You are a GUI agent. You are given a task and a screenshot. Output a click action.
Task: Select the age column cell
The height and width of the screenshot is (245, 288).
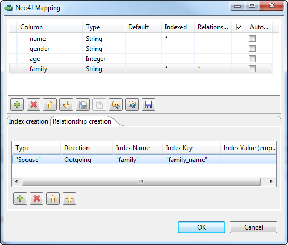click(x=50, y=59)
